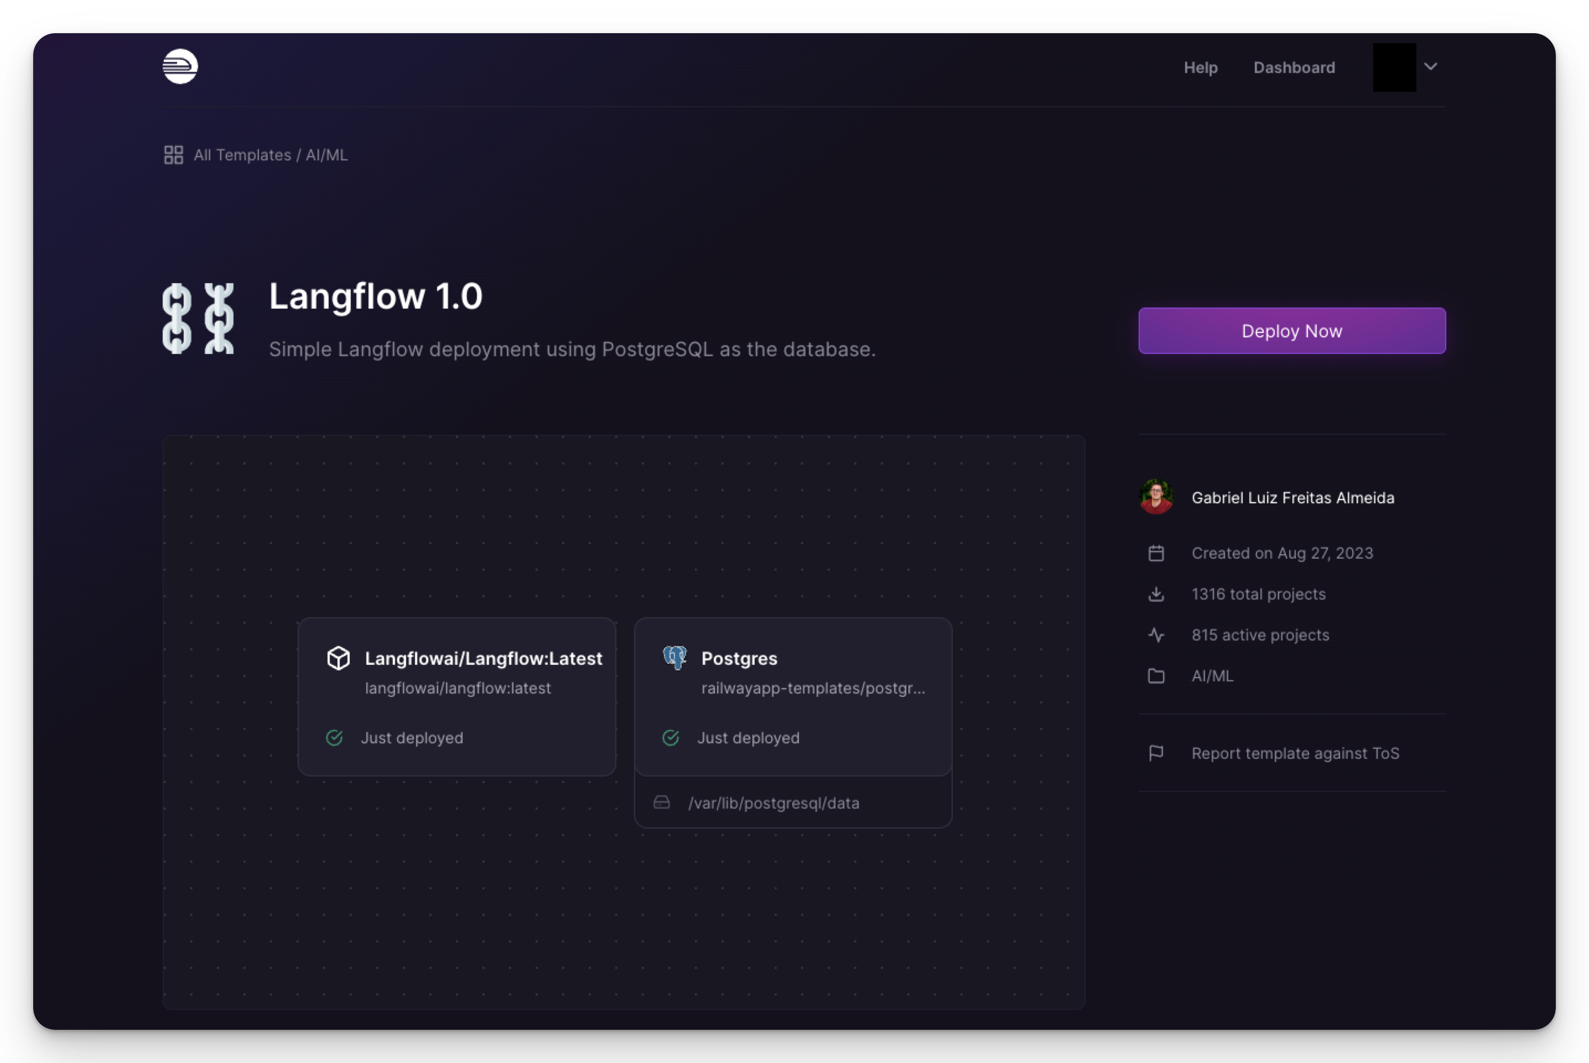The width and height of the screenshot is (1589, 1063).
Task: Open the user avatar menu
Action: pyautogui.click(x=1394, y=67)
